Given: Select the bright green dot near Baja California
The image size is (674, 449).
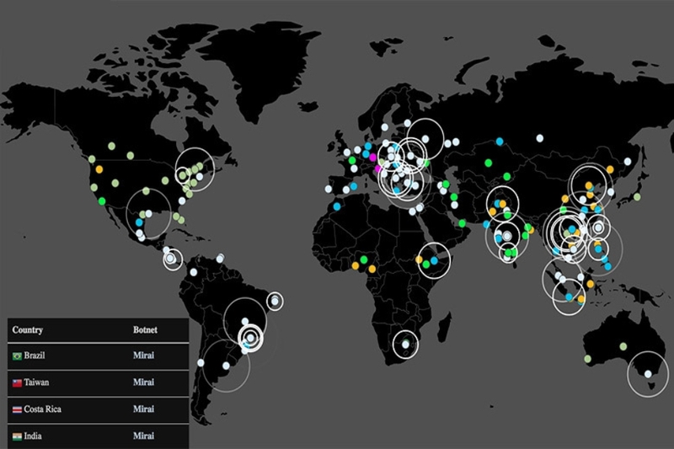Looking at the screenshot, I should point(102,200).
